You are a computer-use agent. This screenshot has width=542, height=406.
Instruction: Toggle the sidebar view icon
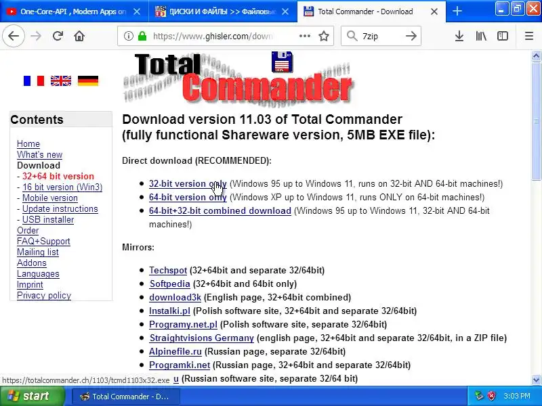click(x=503, y=36)
